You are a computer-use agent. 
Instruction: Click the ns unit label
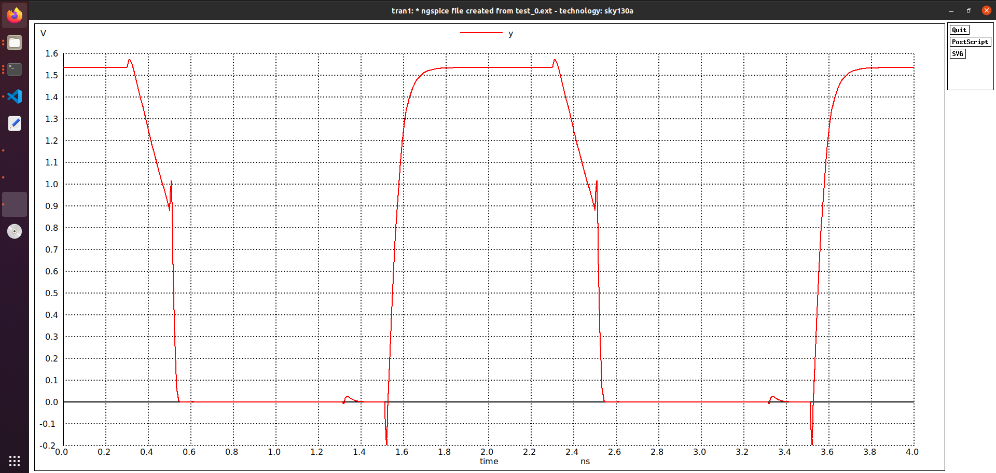[x=585, y=461]
